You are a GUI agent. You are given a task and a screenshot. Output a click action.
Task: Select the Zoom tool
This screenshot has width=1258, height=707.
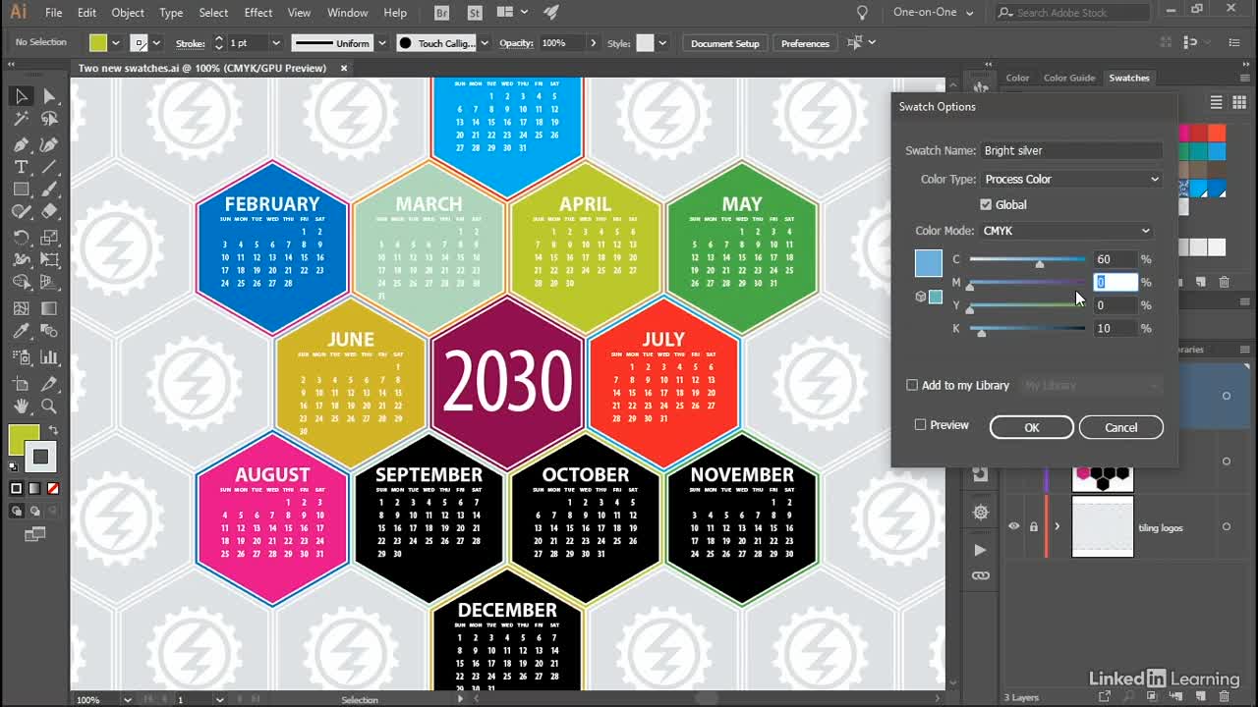pyautogui.click(x=49, y=406)
